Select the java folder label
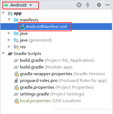This screenshot has width=113, height=114. [24, 33]
